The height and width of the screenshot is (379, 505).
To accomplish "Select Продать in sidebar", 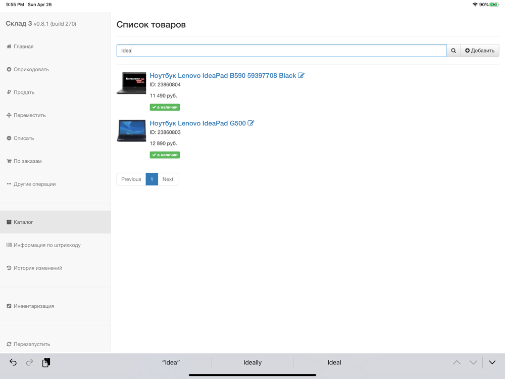I will pos(56,92).
